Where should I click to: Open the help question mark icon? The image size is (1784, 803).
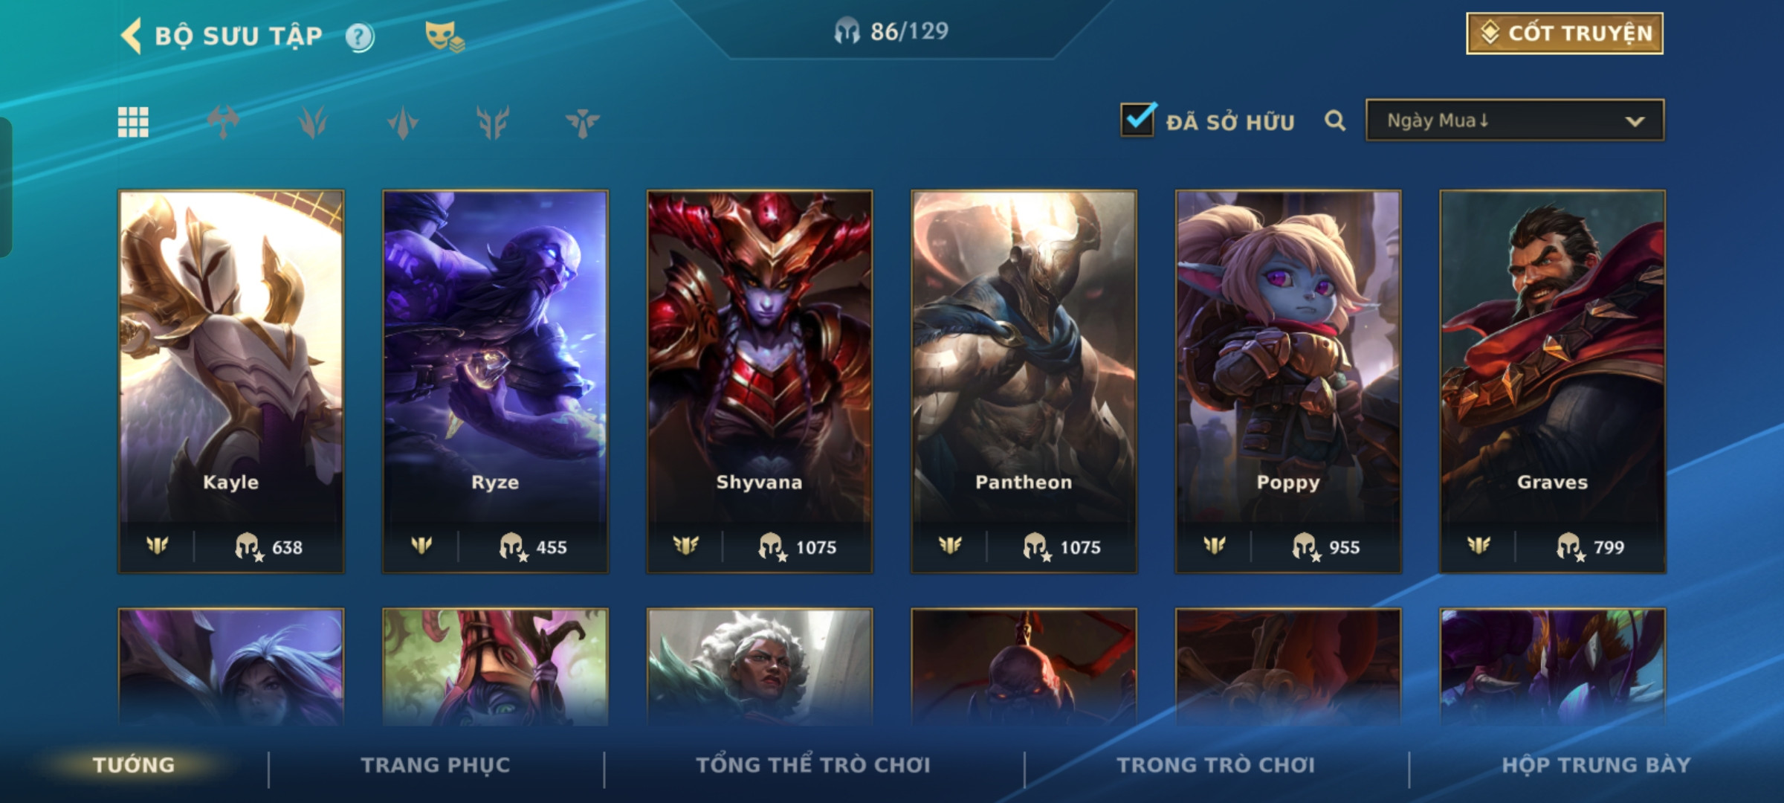pos(360,36)
